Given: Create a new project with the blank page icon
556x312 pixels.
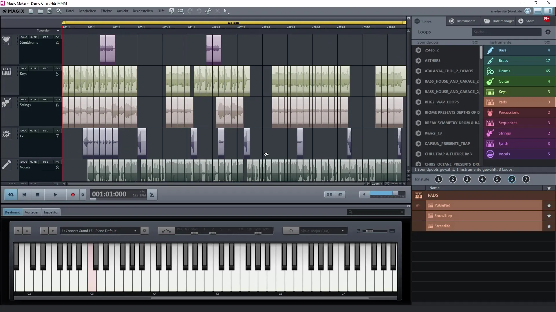Looking at the screenshot, I should [31, 11].
